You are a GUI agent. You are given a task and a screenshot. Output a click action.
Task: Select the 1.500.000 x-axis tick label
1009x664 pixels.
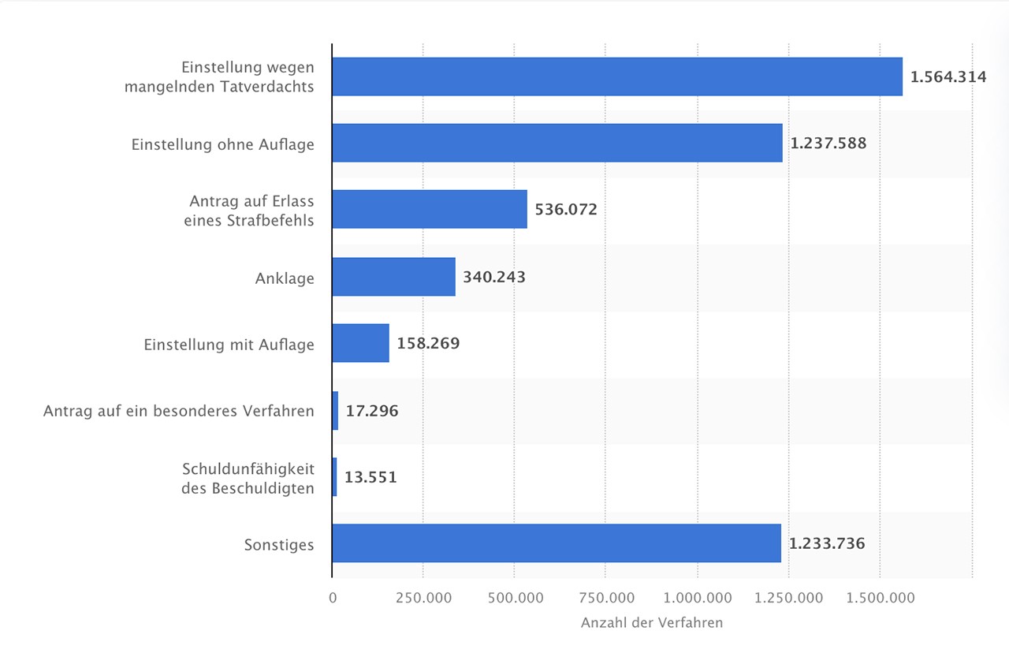pos(881,598)
